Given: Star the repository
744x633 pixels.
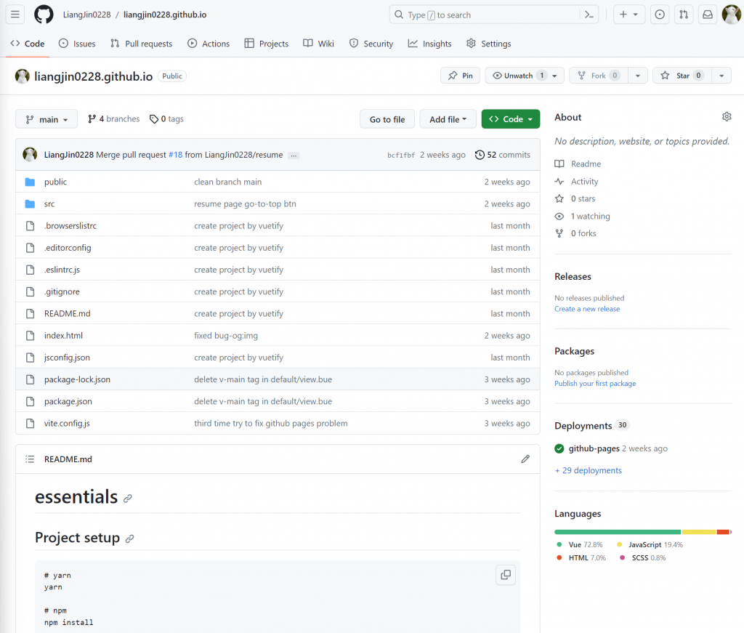Looking at the screenshot, I should (x=682, y=76).
